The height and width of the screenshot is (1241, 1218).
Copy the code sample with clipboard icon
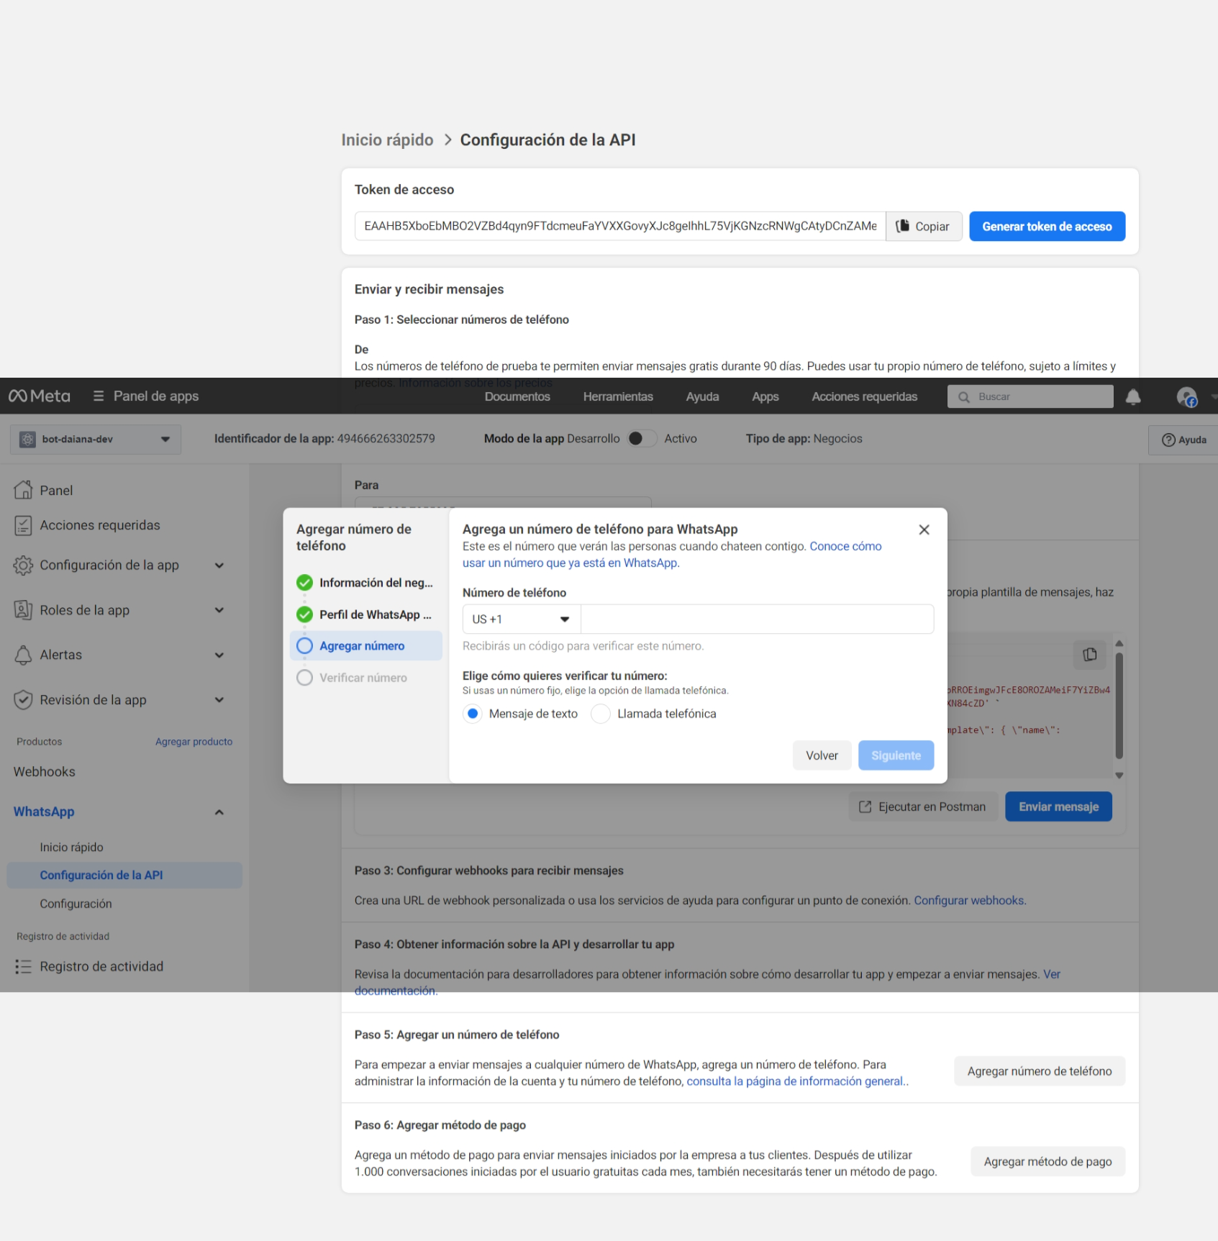1090,655
